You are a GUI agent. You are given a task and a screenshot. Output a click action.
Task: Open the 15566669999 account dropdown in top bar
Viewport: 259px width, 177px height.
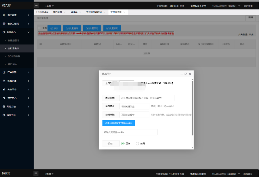tap(226, 6)
